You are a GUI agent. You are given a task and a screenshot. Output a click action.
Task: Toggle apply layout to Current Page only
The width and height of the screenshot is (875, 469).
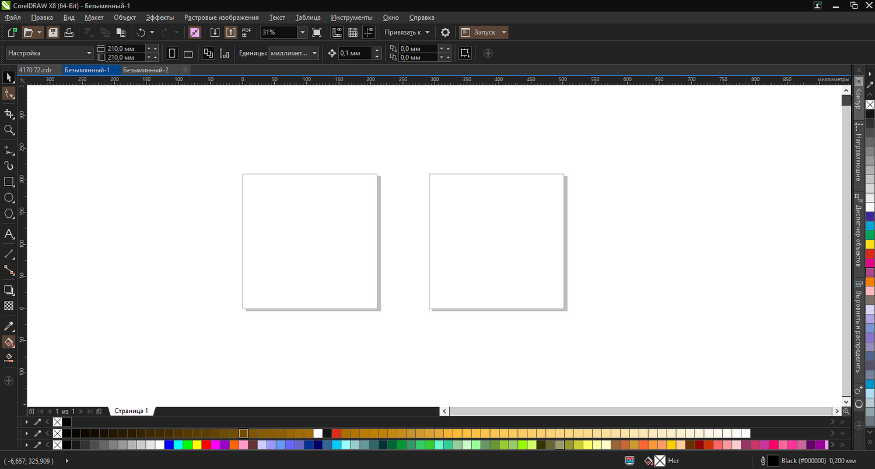coord(224,53)
